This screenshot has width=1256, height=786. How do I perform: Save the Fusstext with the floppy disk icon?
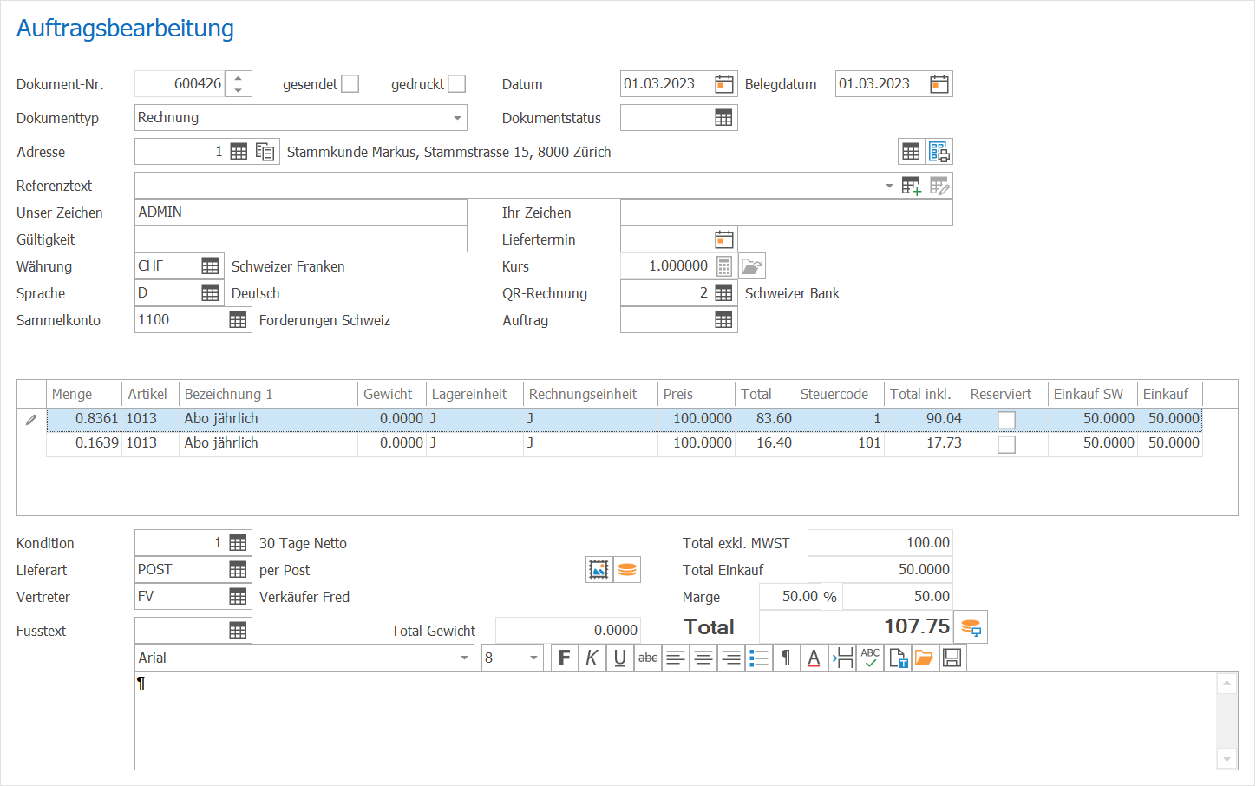[x=952, y=658]
